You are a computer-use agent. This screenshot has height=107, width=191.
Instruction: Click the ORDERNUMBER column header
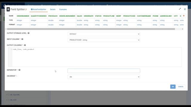pyautogui.click(x=23, y=16)
